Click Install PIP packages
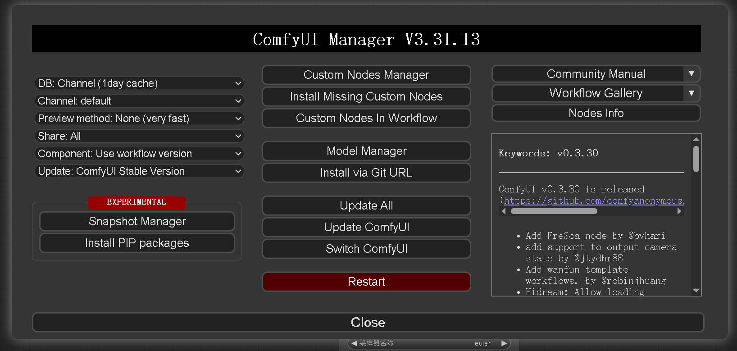 [x=137, y=243]
